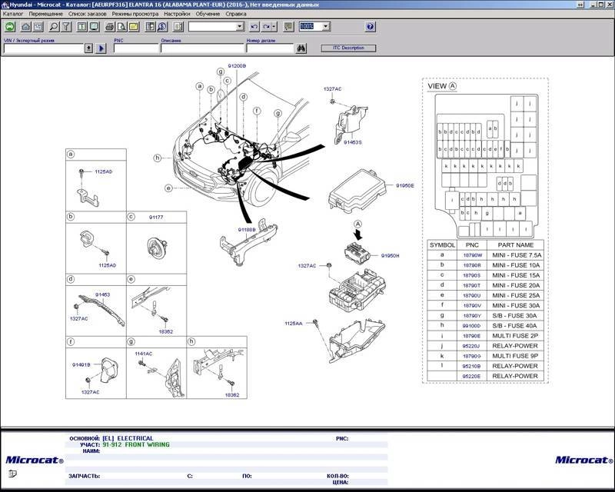Click the binoculars find icon

pyautogui.click(x=301, y=48)
